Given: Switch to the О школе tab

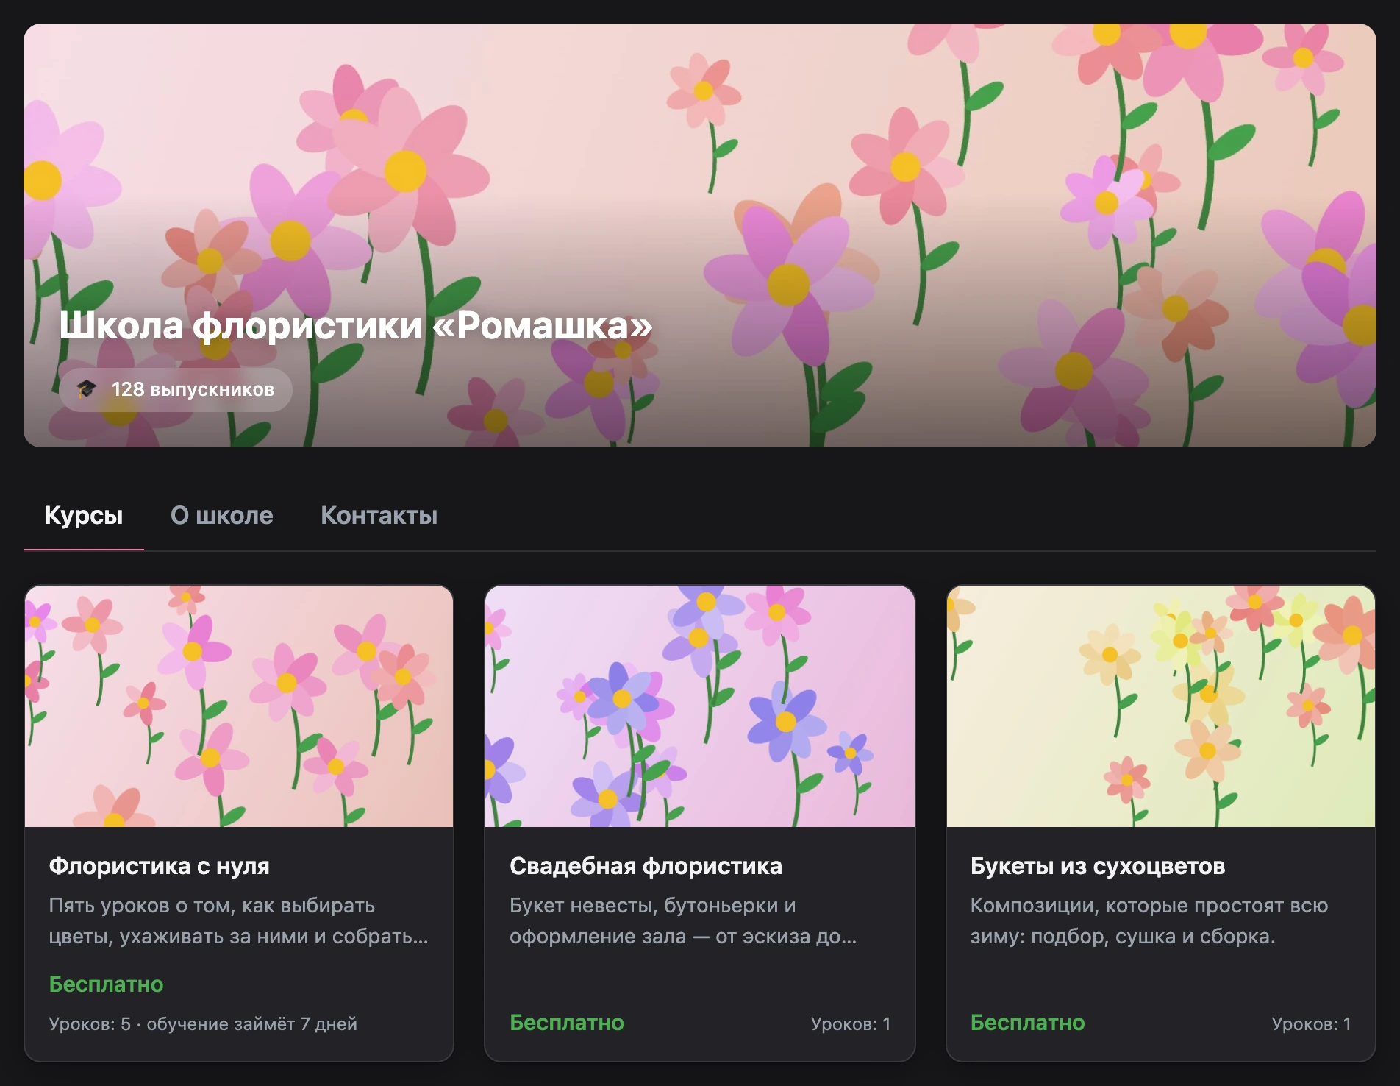Looking at the screenshot, I should [222, 515].
